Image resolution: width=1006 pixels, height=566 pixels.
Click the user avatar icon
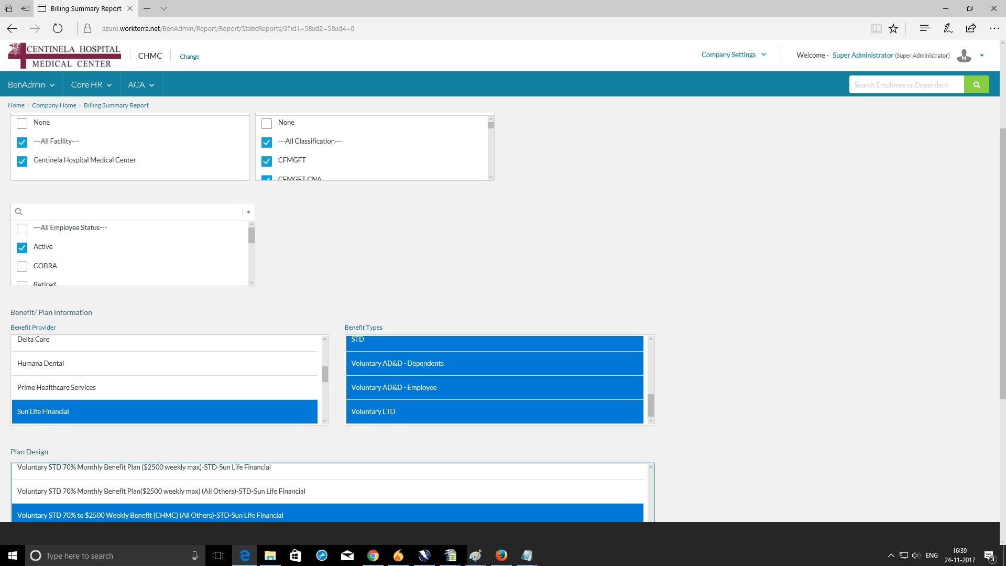(x=964, y=56)
